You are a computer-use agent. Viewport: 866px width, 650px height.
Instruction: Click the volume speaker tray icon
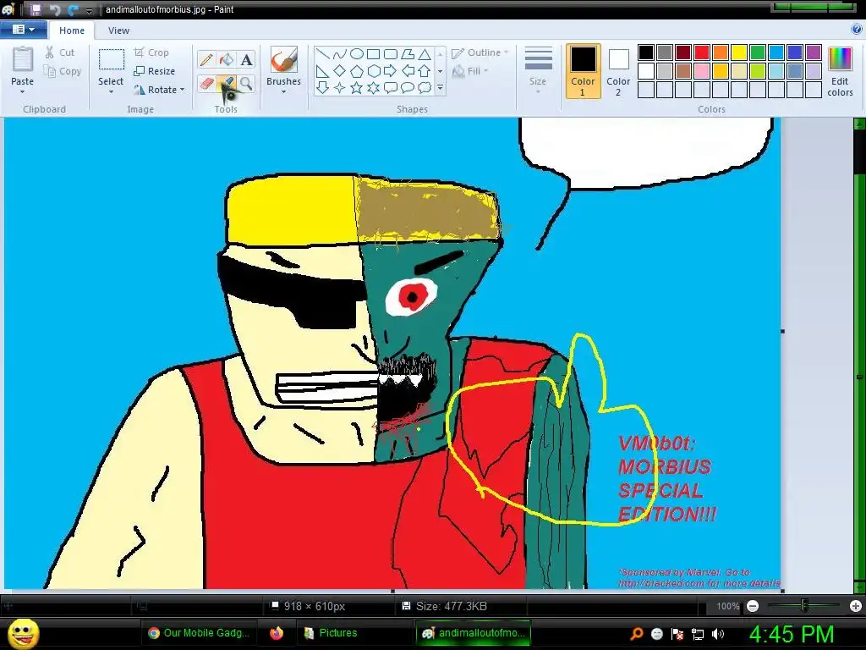click(718, 634)
